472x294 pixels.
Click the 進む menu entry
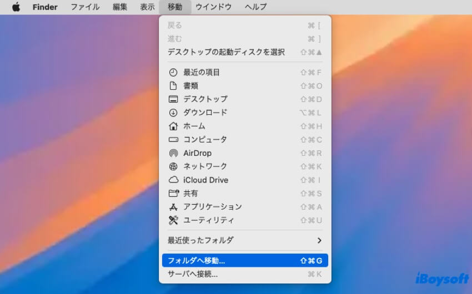pyautogui.click(x=245, y=39)
